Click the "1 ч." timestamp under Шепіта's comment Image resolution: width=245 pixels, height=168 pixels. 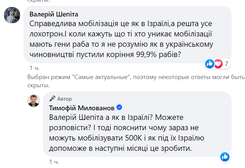click(35, 68)
